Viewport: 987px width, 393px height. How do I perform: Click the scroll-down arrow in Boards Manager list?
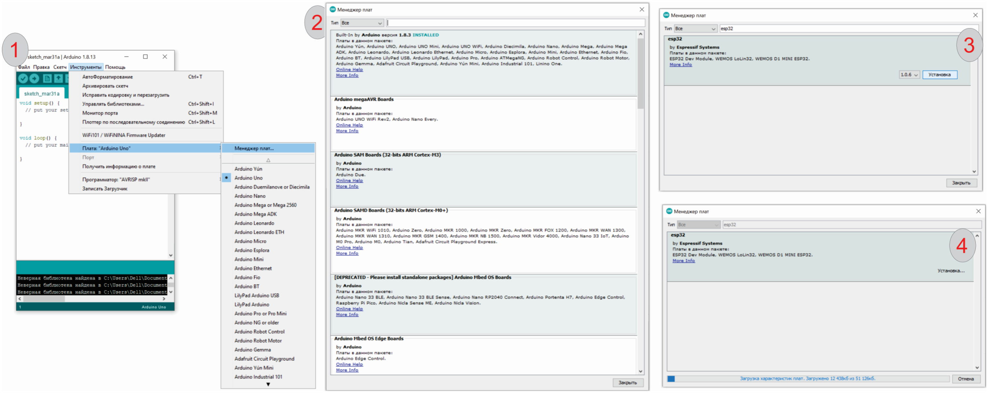click(x=640, y=371)
